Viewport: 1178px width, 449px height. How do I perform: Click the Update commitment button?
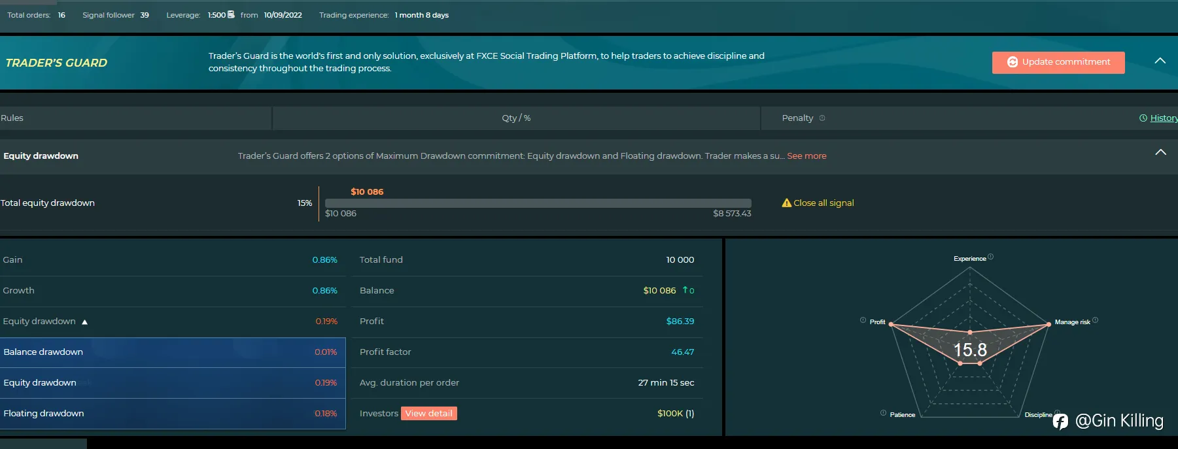tap(1058, 62)
